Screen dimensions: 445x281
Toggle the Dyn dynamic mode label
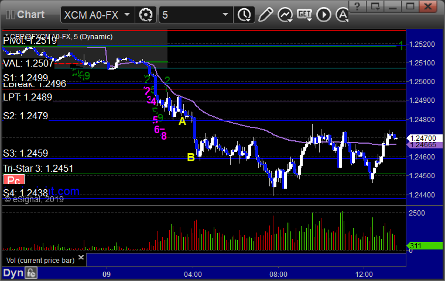(x=13, y=273)
